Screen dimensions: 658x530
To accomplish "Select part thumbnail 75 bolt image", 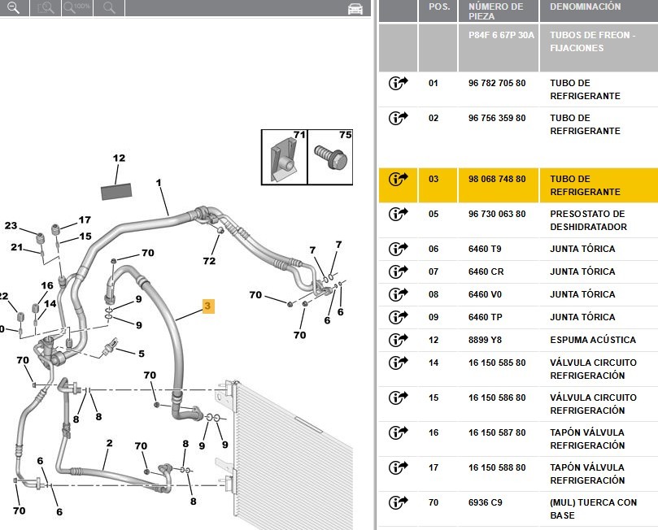I will [332, 155].
